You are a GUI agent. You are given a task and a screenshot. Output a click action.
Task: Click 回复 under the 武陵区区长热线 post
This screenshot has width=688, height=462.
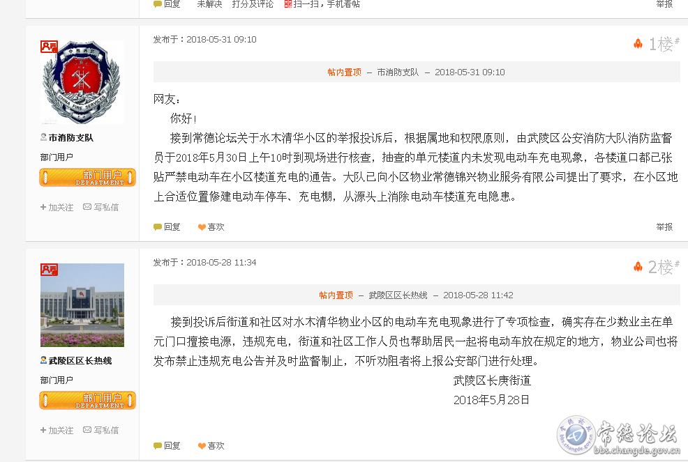[x=167, y=446]
